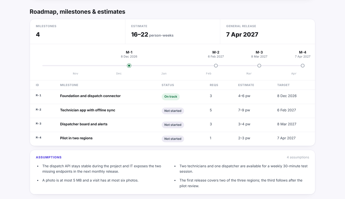Screen dimensions: 345x199
Task: Click the 'Not started' badge for Technician app
Action: click(x=173, y=111)
